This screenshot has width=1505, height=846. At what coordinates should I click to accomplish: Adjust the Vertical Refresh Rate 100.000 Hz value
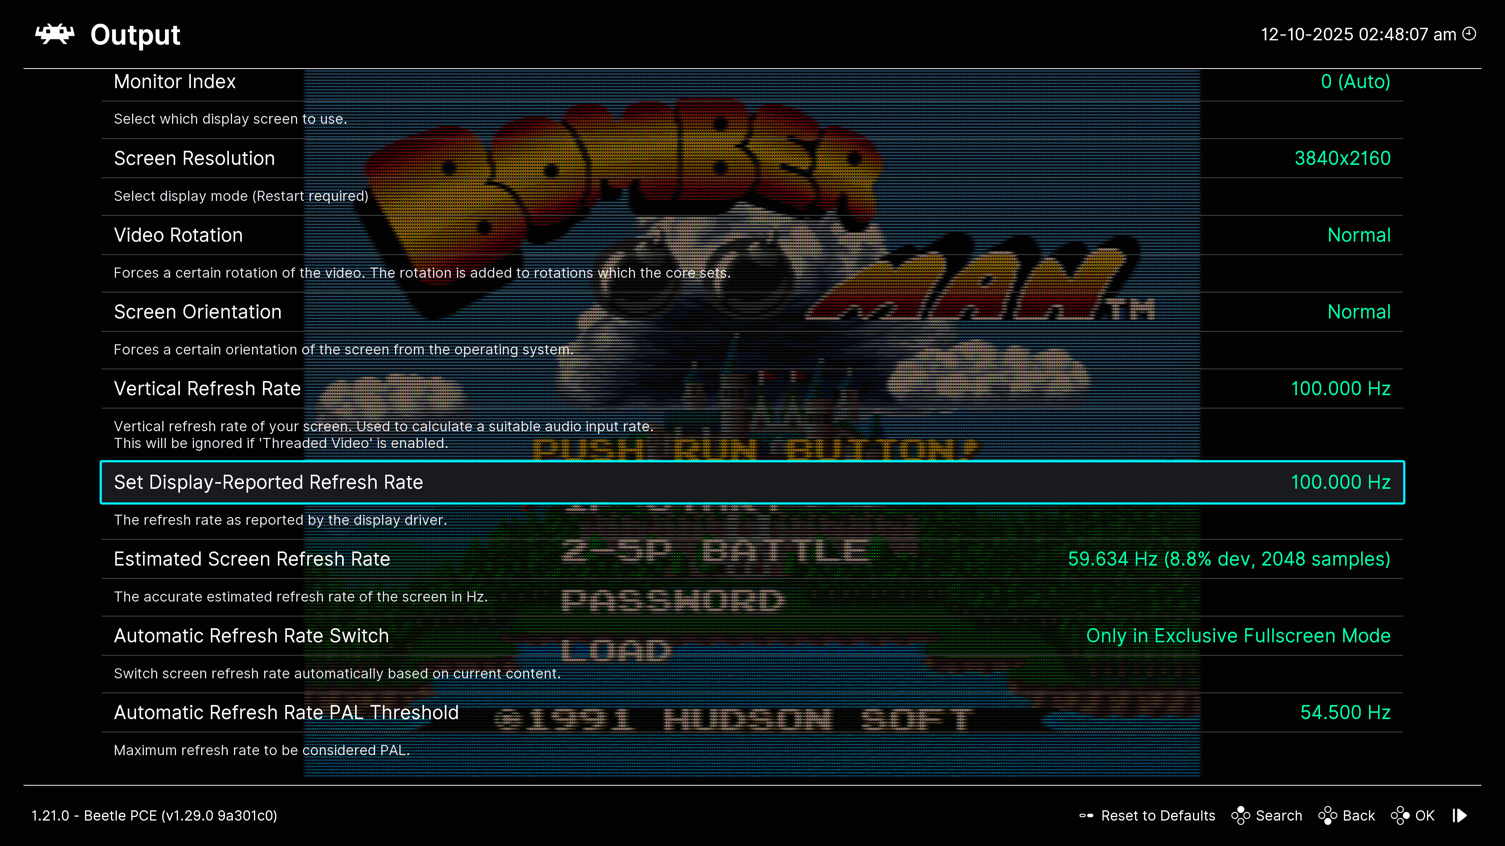click(x=1340, y=389)
